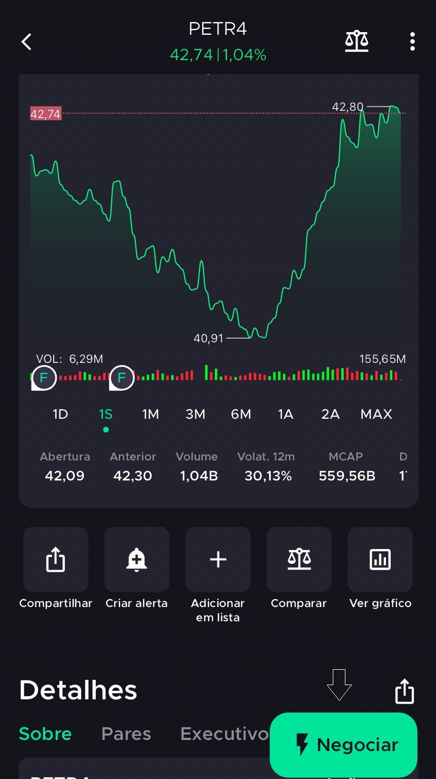Screen dimensions: 436x779
Task: Open the Compartilhar share icon
Action: (x=55, y=559)
